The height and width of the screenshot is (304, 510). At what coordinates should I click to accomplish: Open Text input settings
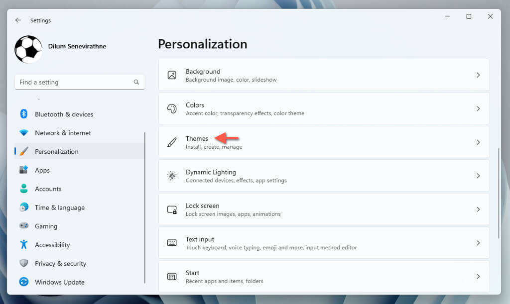coord(324,243)
